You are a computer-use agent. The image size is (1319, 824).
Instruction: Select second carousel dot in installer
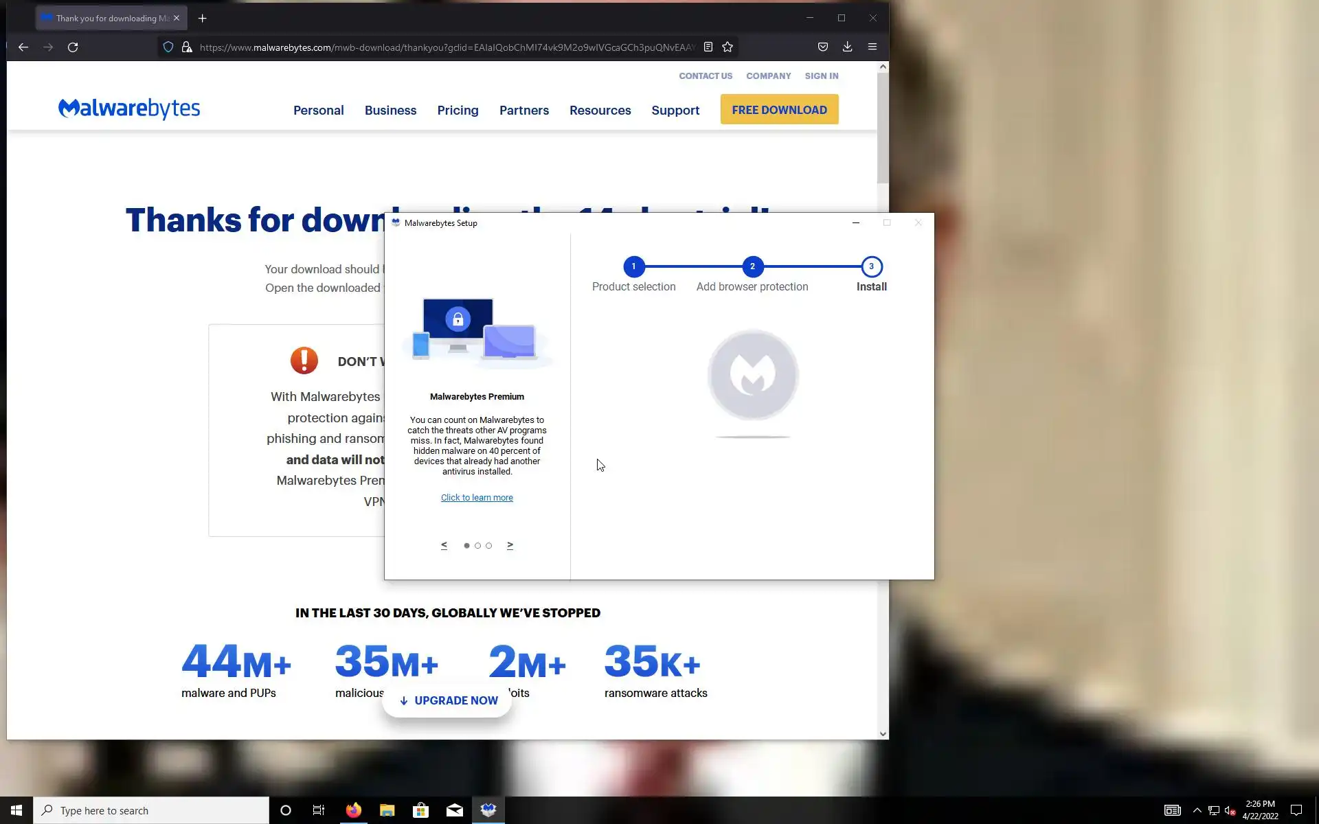pyautogui.click(x=477, y=546)
